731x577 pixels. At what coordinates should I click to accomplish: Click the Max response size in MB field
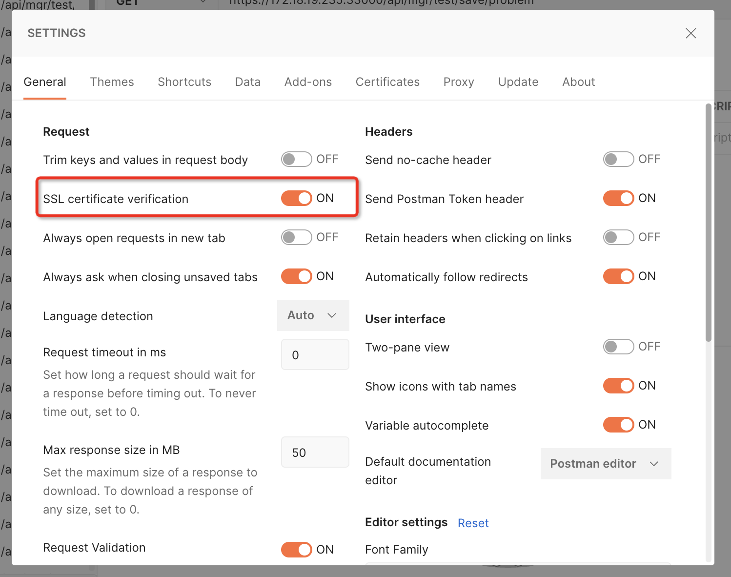coord(315,452)
